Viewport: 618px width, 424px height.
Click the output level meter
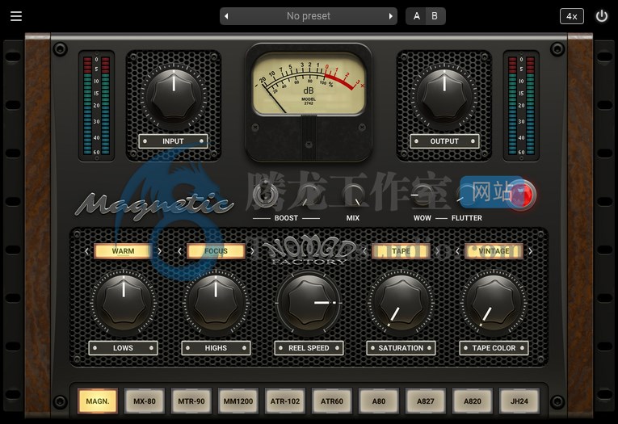pos(521,106)
